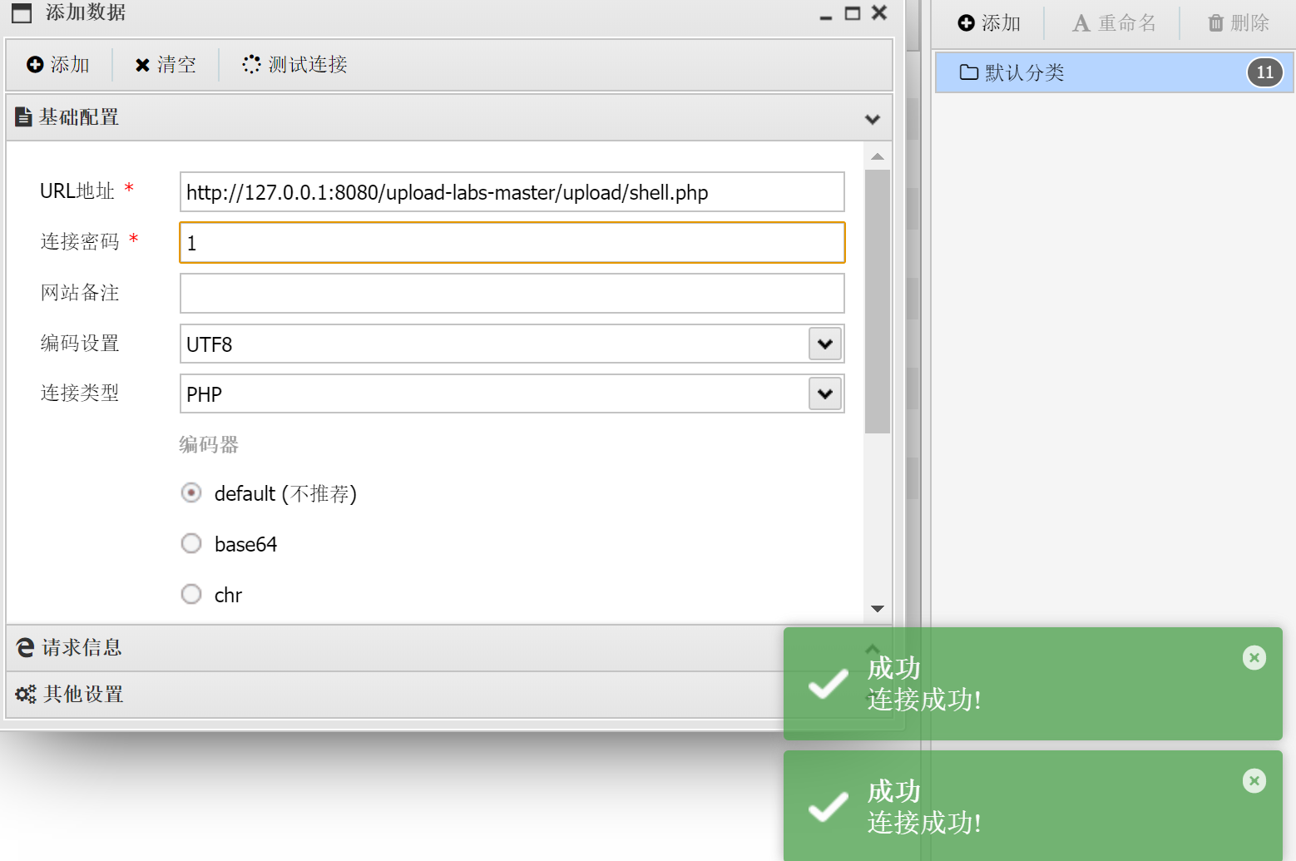Viewport: 1296px width, 861px height.
Task: Dismiss the upper 连接成功 notification
Action: coord(1254,658)
